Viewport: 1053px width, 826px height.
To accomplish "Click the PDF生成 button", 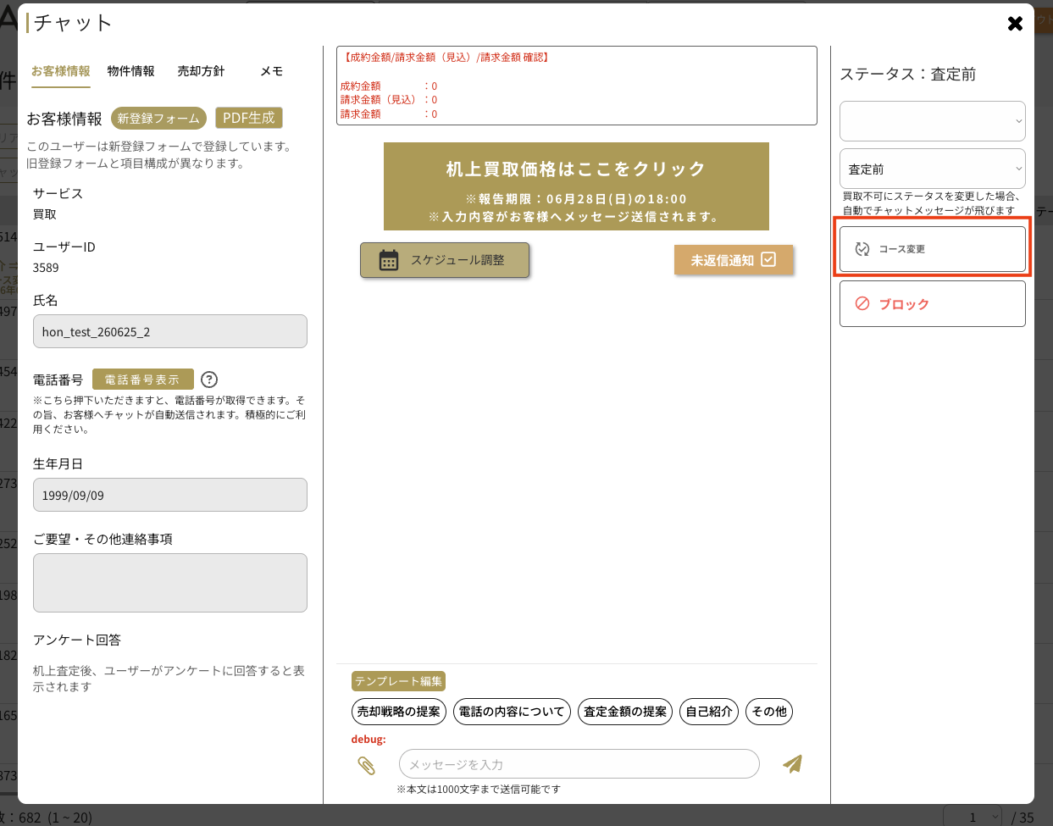I will coord(249,118).
